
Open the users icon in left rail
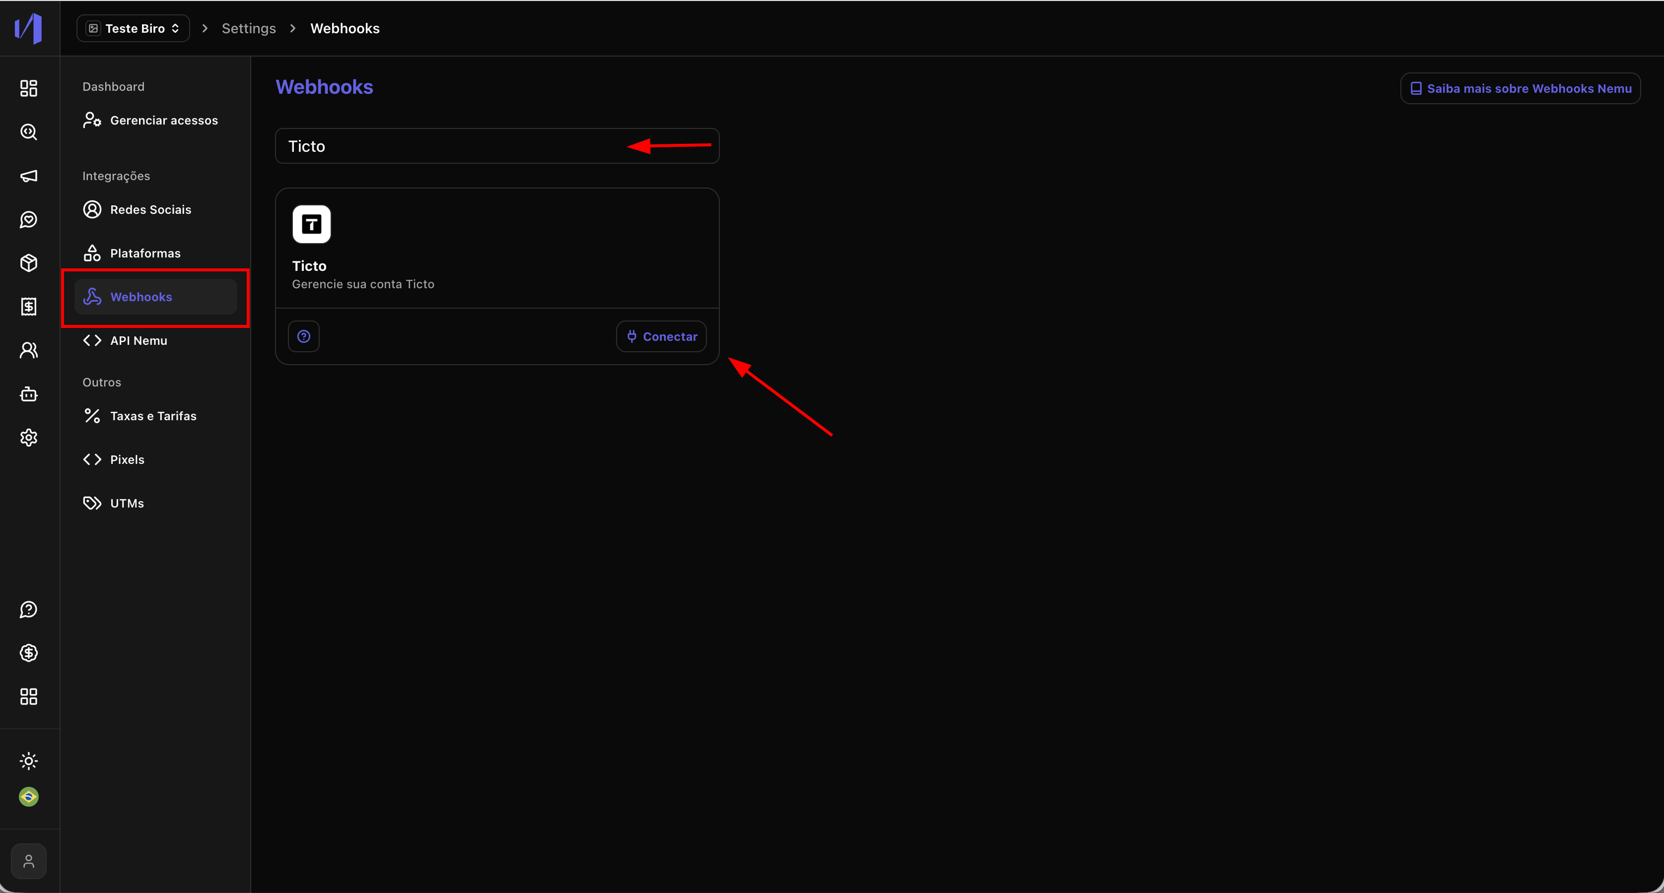click(x=28, y=350)
